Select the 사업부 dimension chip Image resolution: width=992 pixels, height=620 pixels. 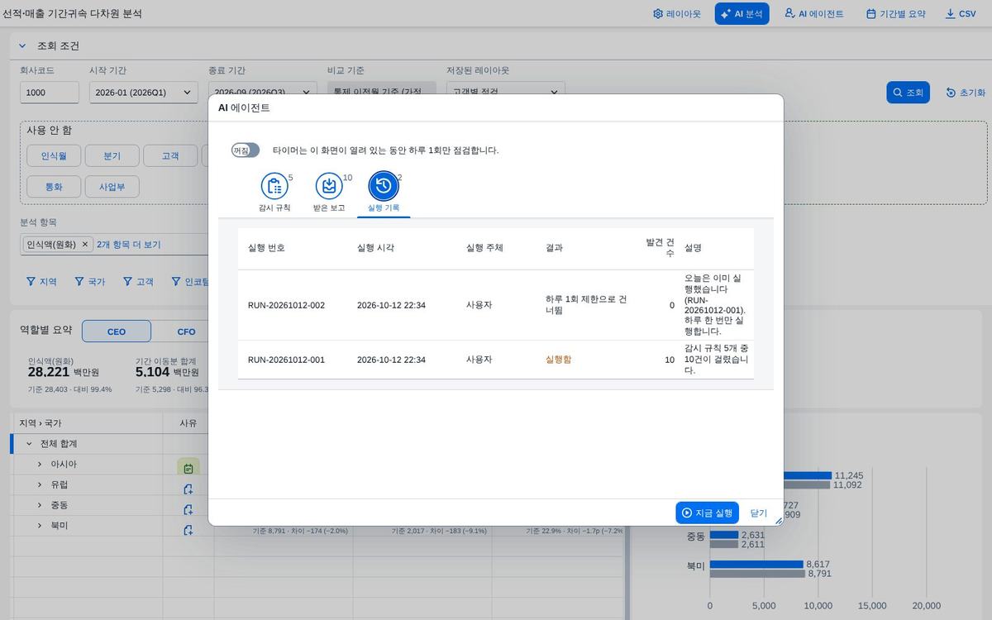tap(112, 186)
